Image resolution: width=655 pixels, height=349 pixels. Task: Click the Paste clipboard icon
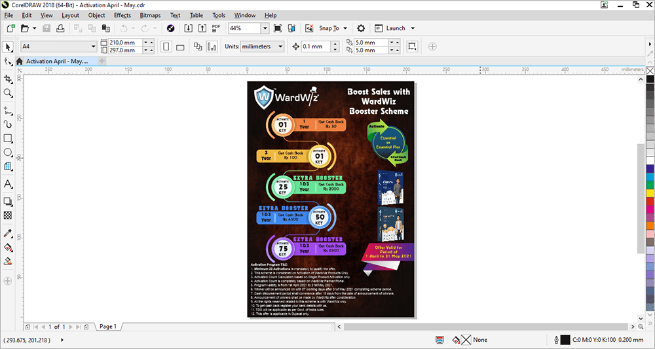pyautogui.click(x=106, y=28)
